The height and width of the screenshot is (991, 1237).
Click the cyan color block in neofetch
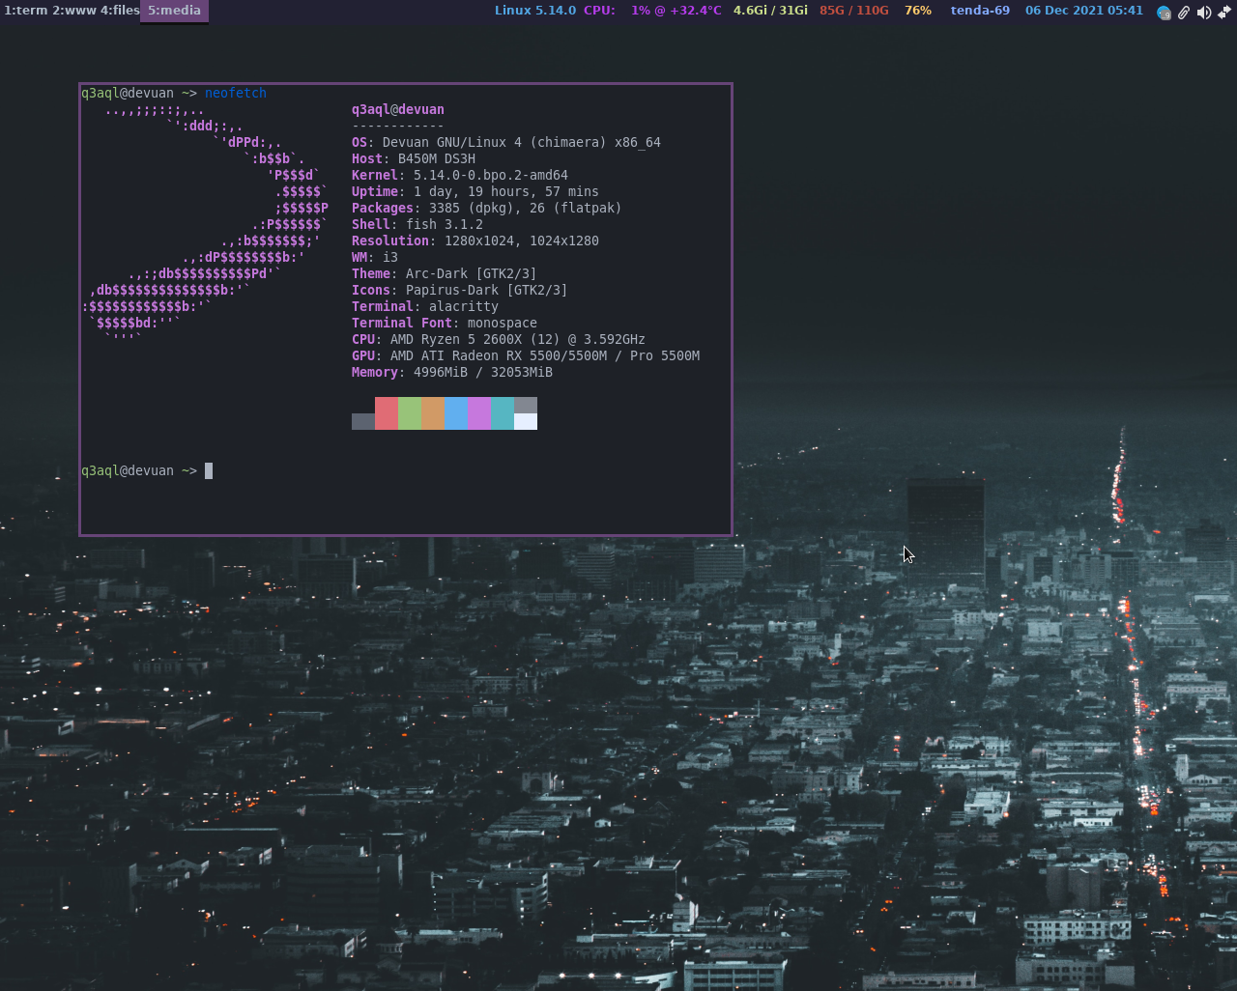coord(503,413)
